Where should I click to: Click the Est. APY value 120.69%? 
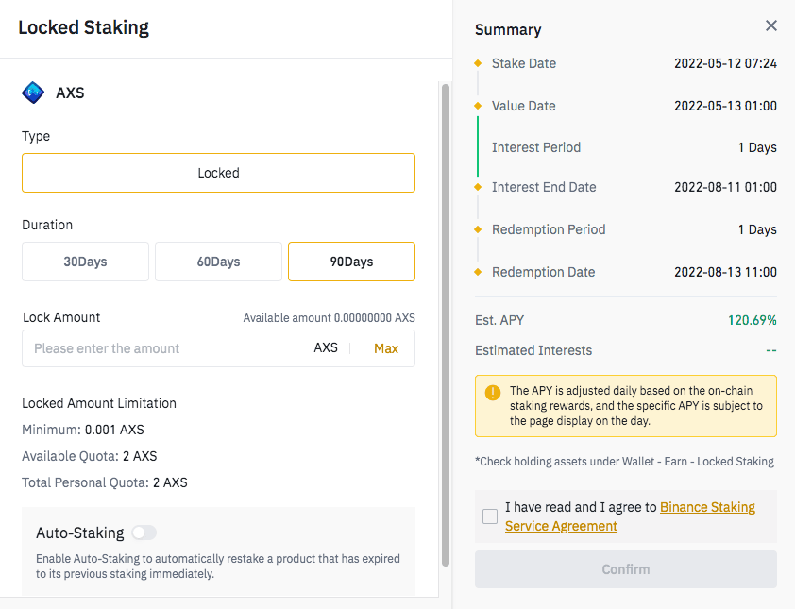[752, 320]
